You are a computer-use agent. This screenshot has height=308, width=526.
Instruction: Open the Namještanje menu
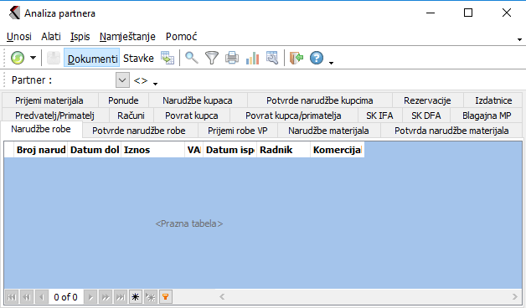[x=127, y=36]
